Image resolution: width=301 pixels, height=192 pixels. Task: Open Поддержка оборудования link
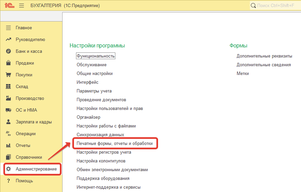(103, 178)
